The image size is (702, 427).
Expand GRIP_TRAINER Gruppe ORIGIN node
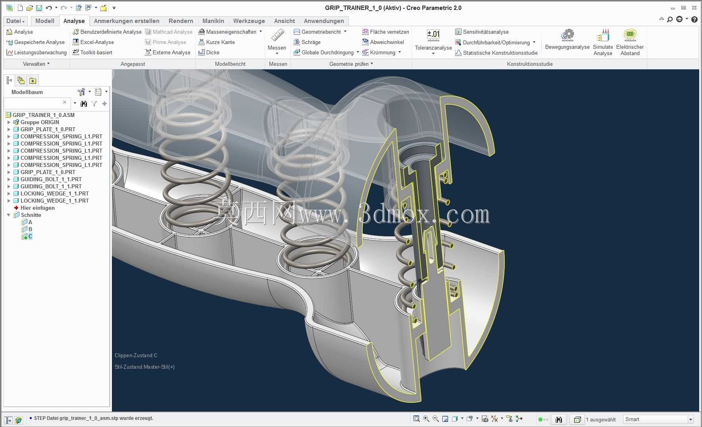pyautogui.click(x=9, y=122)
